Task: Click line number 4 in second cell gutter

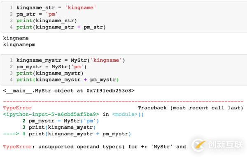Action: coord(12,80)
